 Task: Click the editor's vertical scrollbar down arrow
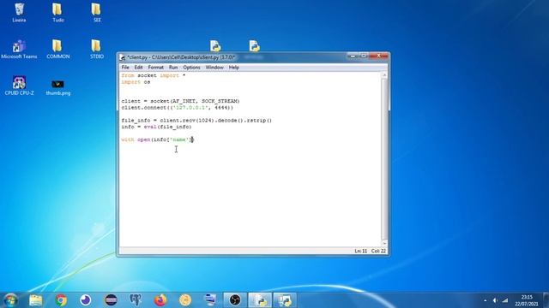[x=384, y=243]
